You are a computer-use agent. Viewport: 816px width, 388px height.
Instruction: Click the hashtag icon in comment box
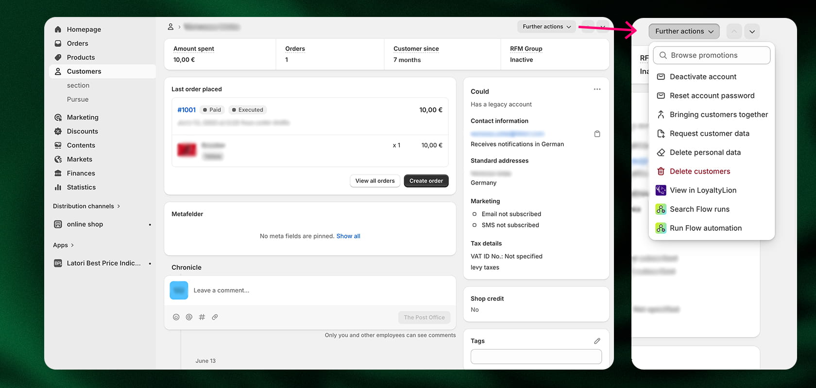click(202, 317)
